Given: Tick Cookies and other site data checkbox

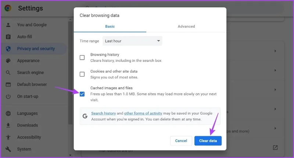Looking at the screenshot, I should [x=82, y=74].
